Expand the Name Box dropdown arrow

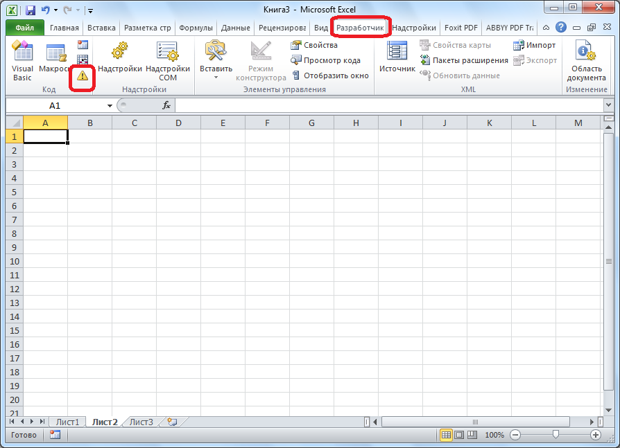point(110,106)
